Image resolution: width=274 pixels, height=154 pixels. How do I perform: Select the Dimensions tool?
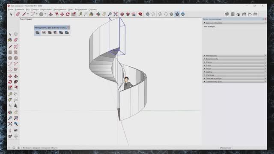(x=16, y=94)
